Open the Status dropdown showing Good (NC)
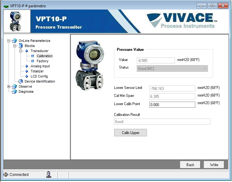232x182 pixels. click(172, 69)
